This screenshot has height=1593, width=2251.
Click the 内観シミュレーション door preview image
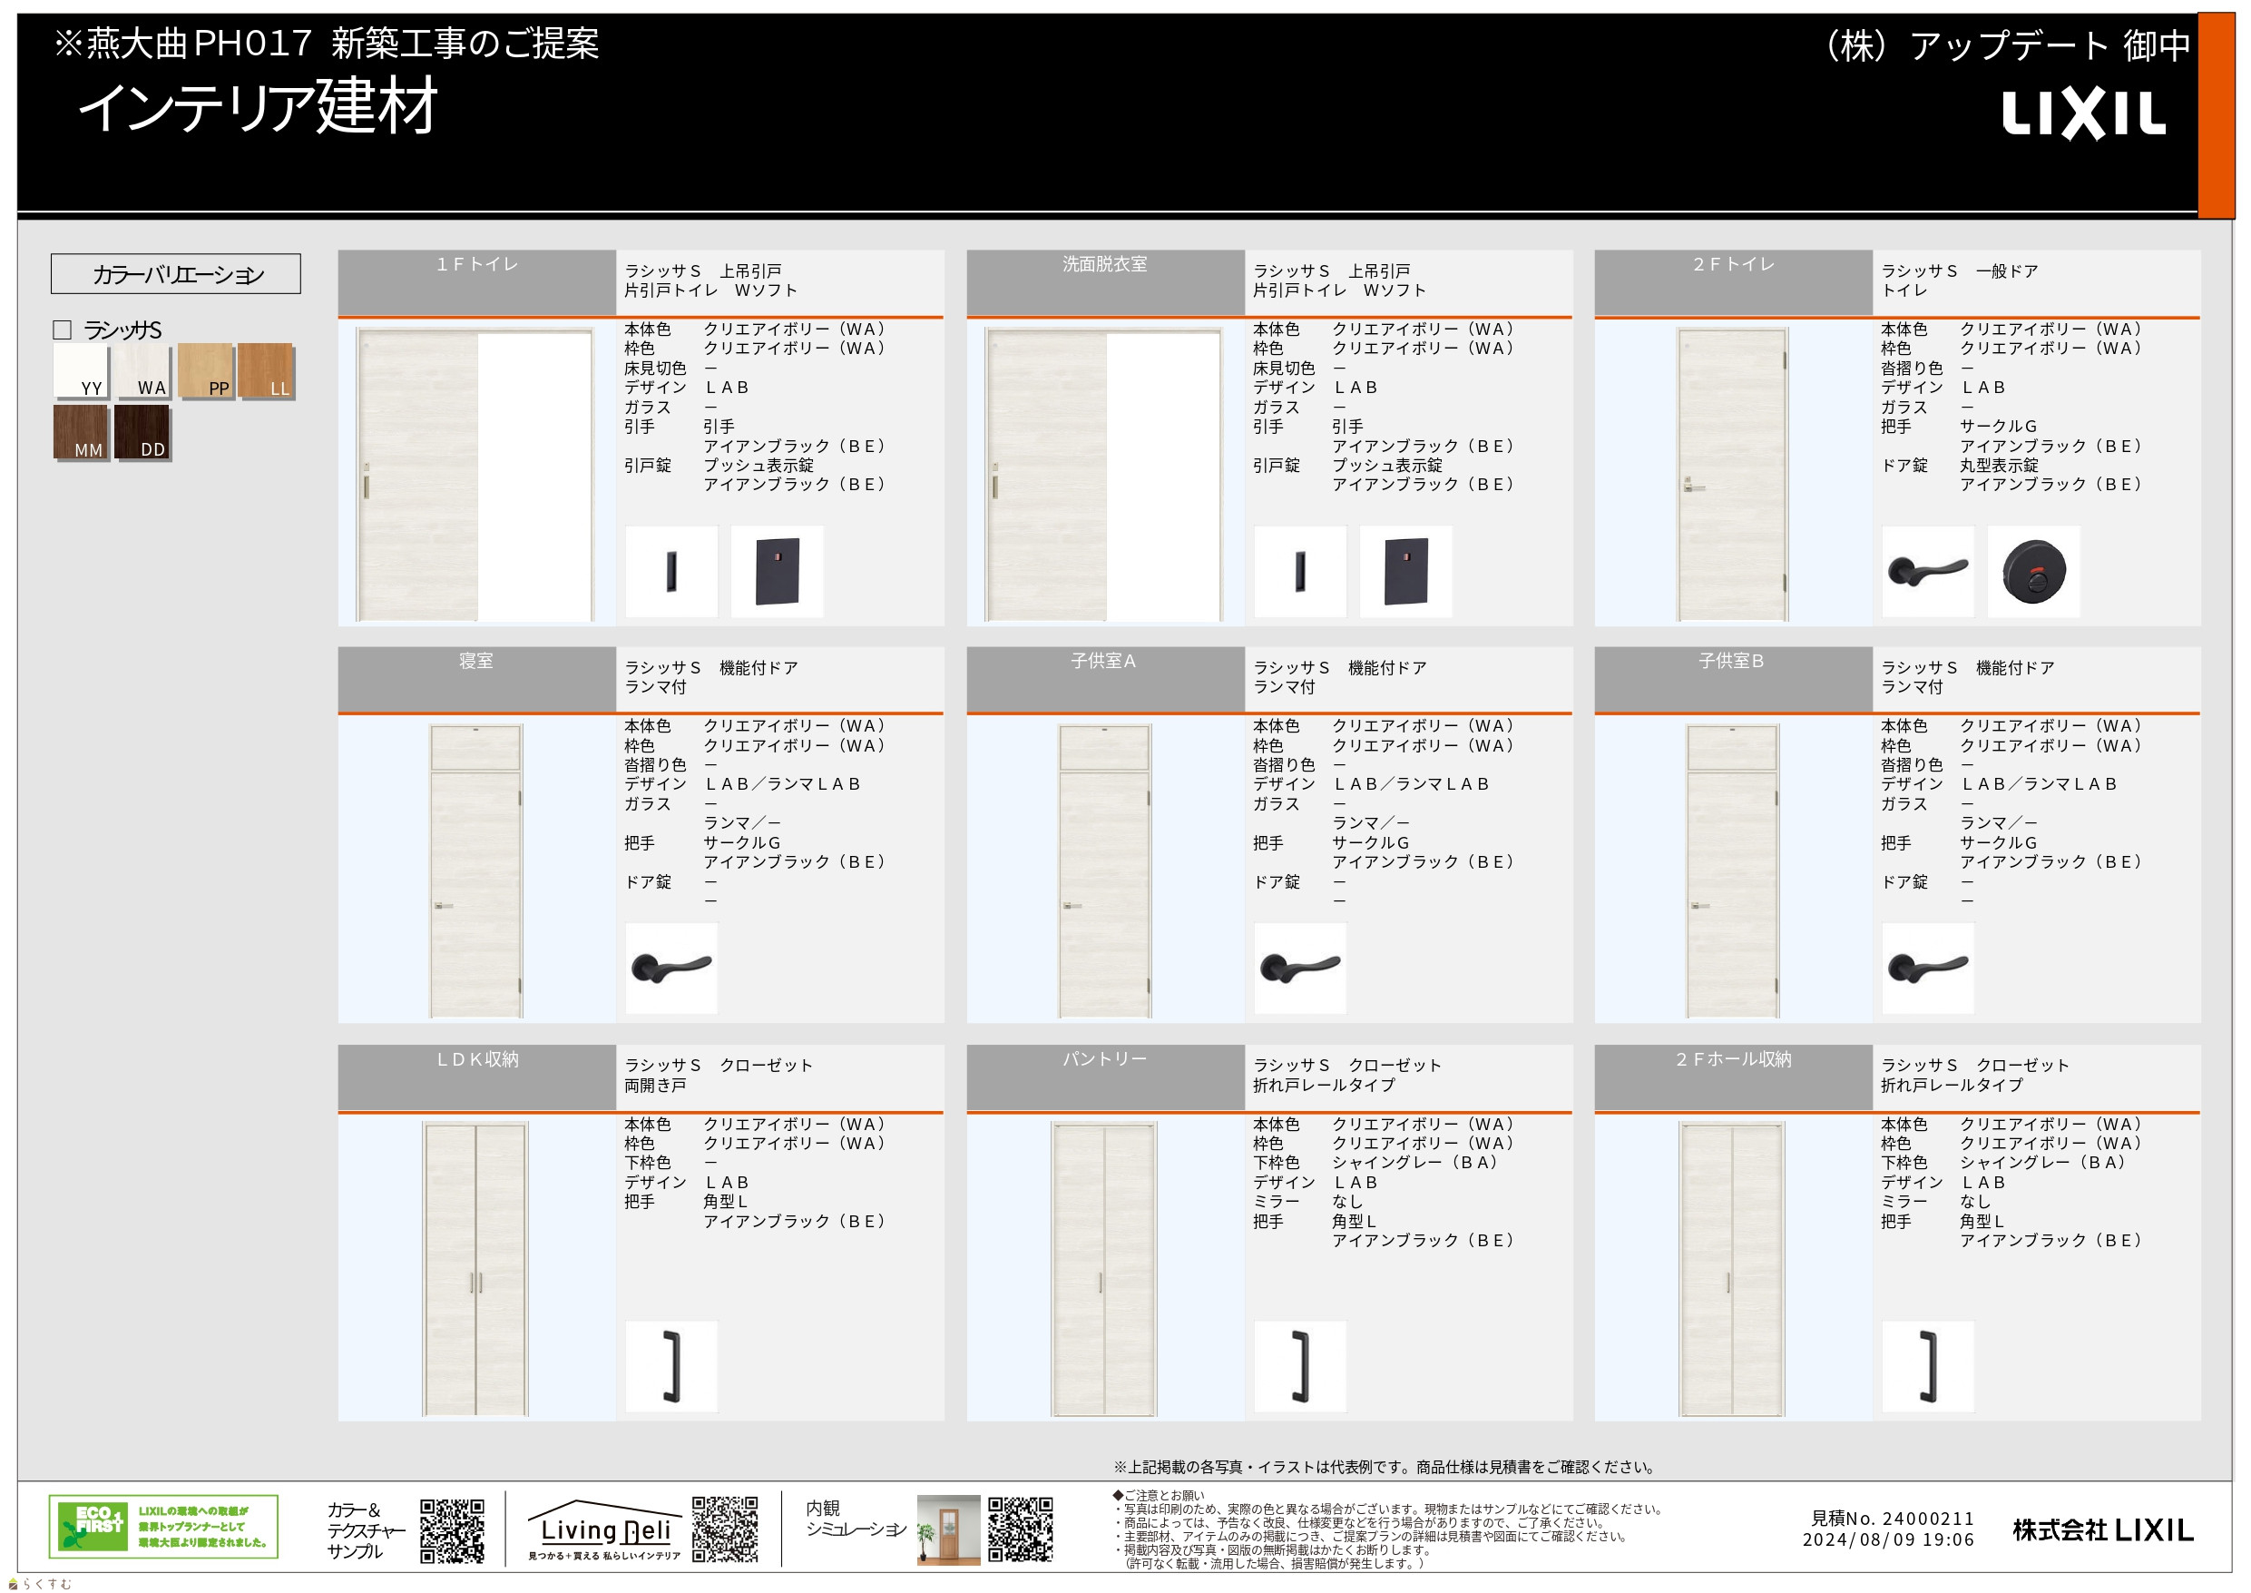coord(948,1530)
